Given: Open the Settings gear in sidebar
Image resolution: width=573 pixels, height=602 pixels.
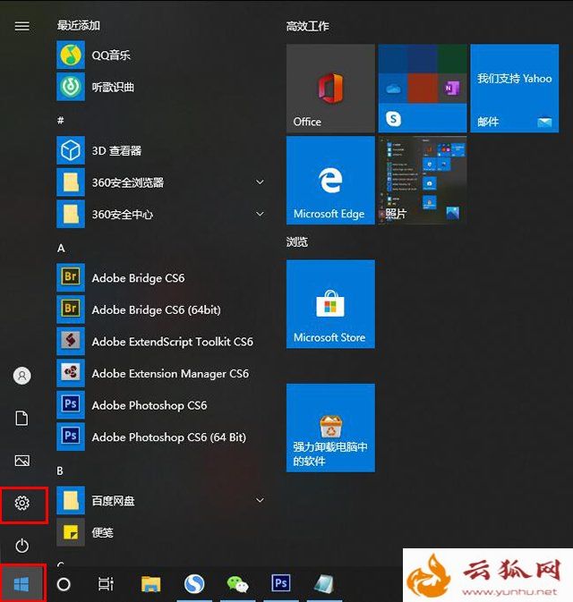Looking at the screenshot, I should click(21, 503).
